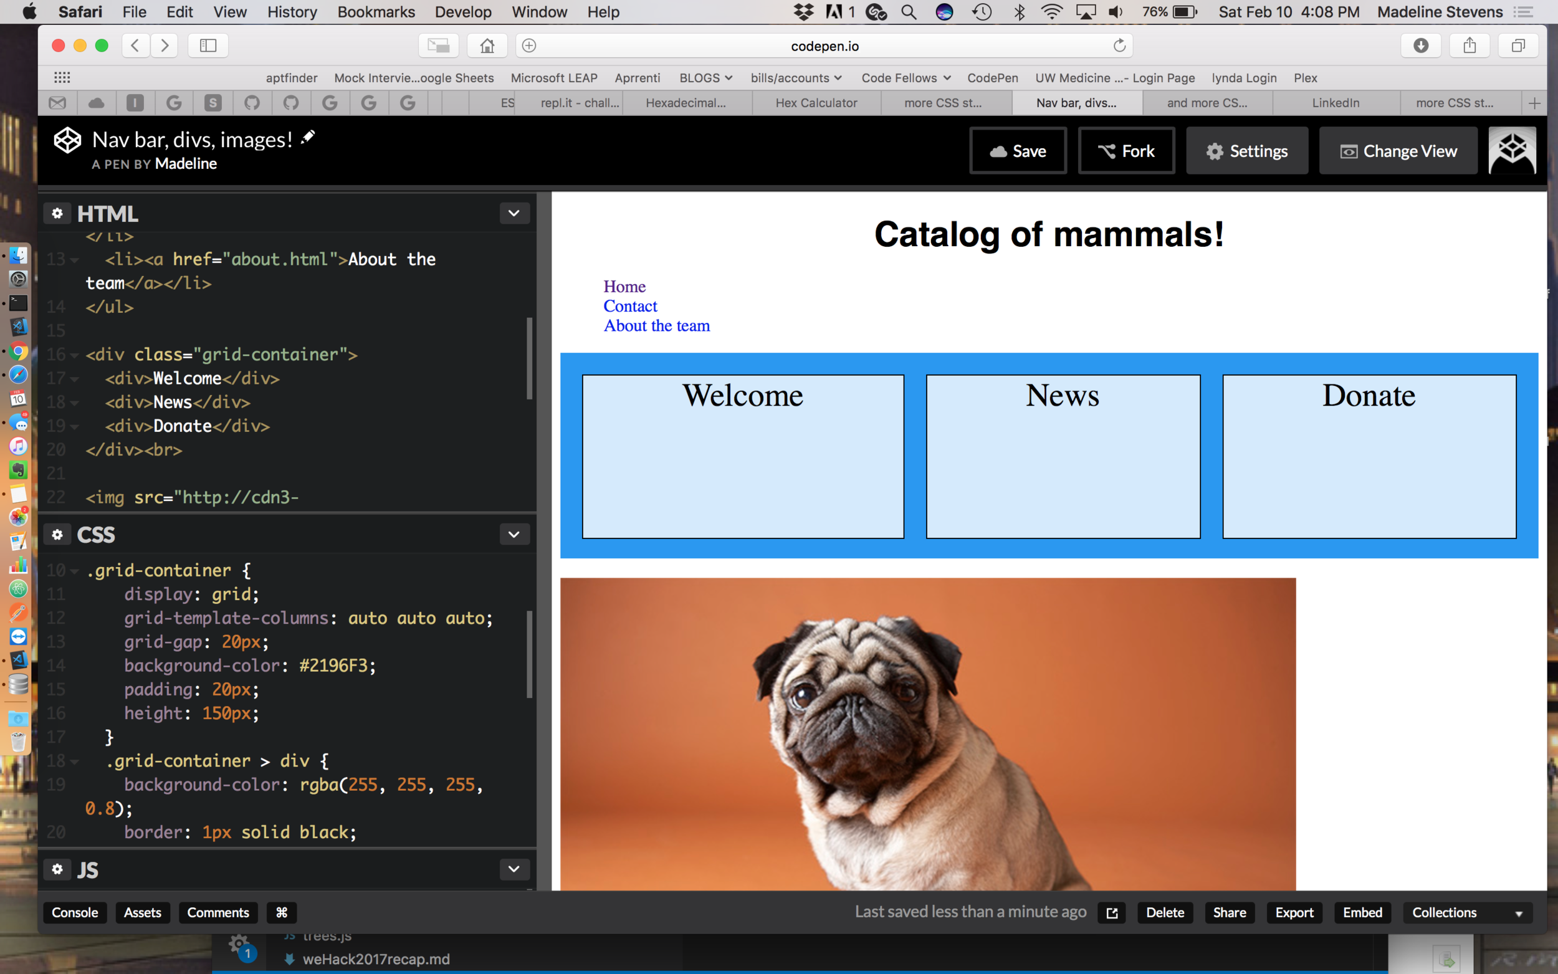The image size is (1558, 974).
Task: Fork this pen
Action: [1127, 151]
